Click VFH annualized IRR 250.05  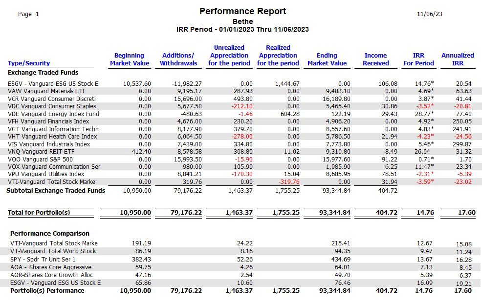462,121
